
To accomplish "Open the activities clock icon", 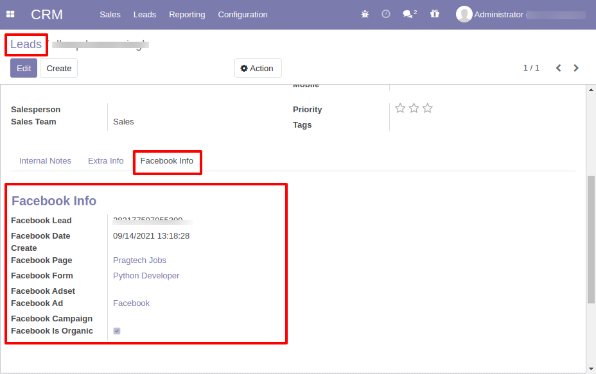I will click(386, 14).
